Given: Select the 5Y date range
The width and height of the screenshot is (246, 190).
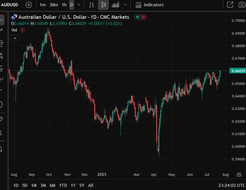Looking at the screenshot, I should pyautogui.click(x=82, y=185).
